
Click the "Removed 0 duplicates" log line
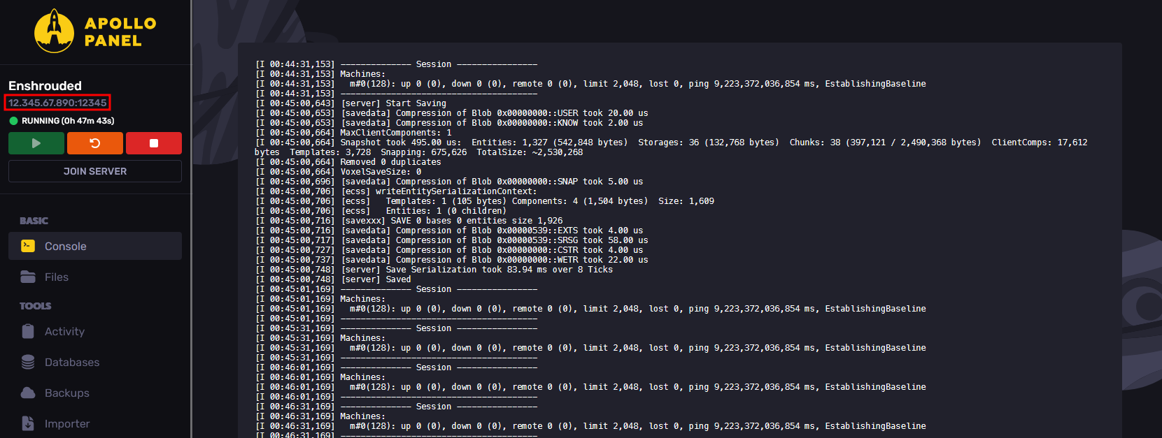pyautogui.click(x=348, y=162)
